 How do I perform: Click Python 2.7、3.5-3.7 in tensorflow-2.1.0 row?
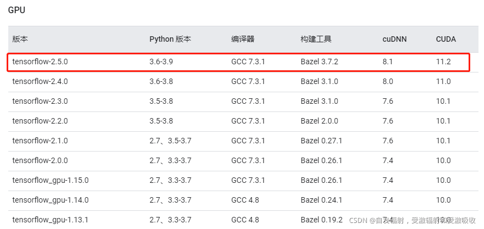170,141
